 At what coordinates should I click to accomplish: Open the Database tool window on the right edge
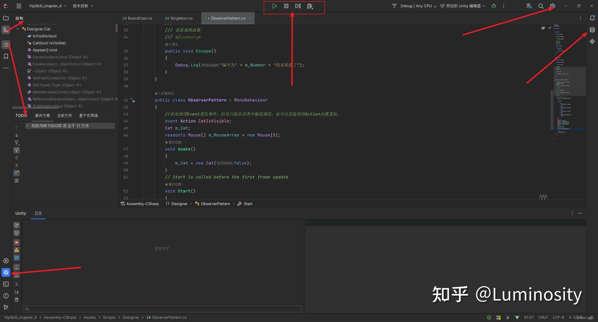point(592,29)
